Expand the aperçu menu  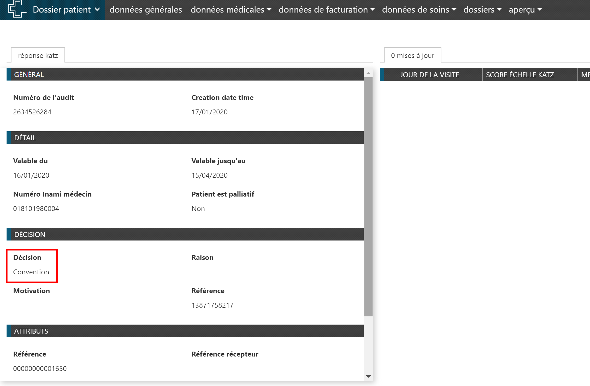525,10
